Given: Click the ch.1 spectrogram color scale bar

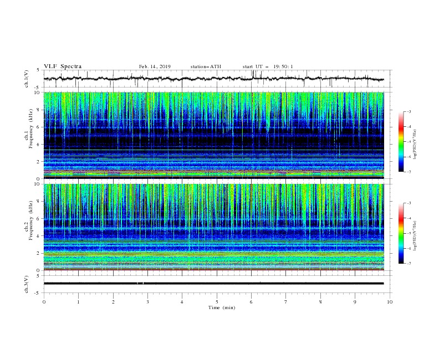Looking at the screenshot, I should click(401, 142).
